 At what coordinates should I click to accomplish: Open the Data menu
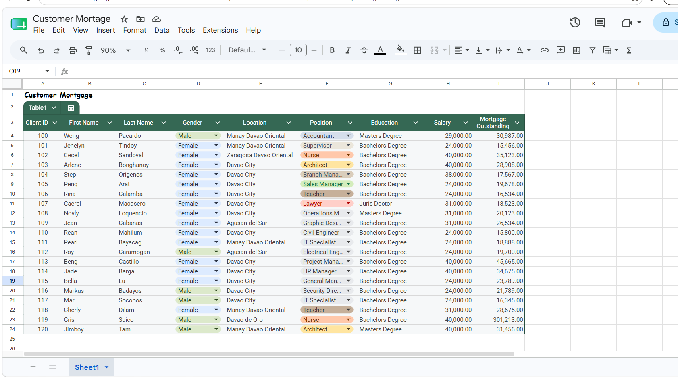click(x=162, y=30)
